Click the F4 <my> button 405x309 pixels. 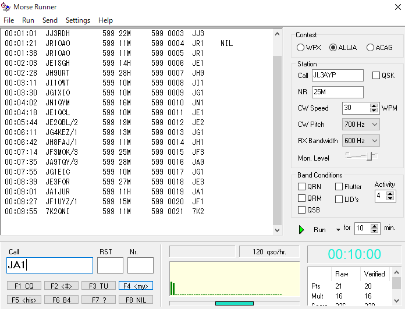click(x=136, y=286)
